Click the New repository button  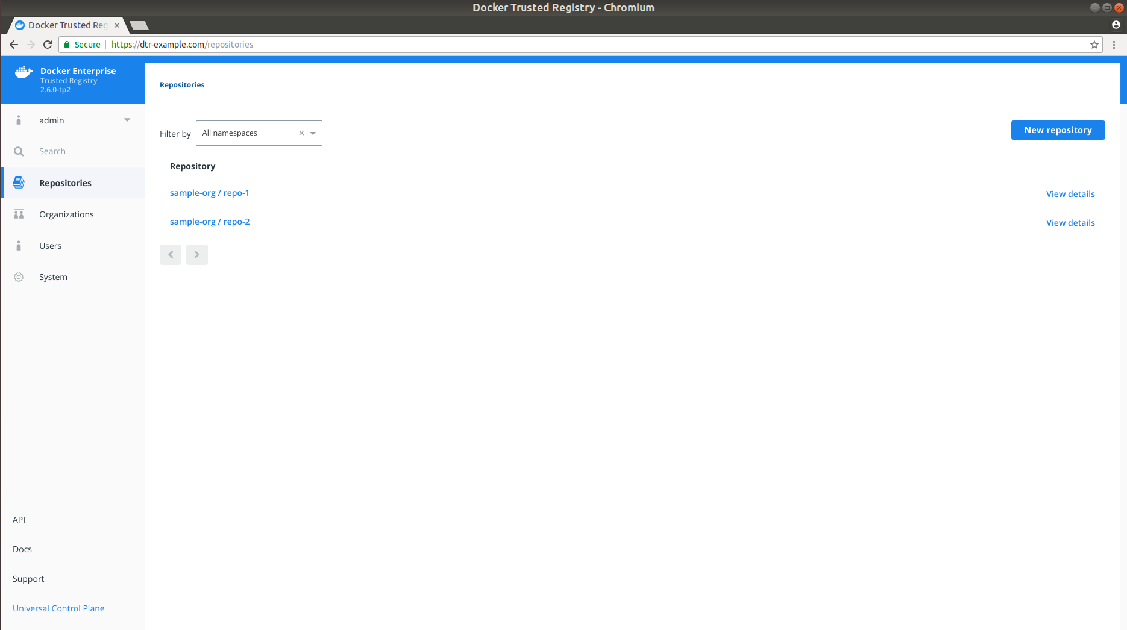(x=1058, y=130)
